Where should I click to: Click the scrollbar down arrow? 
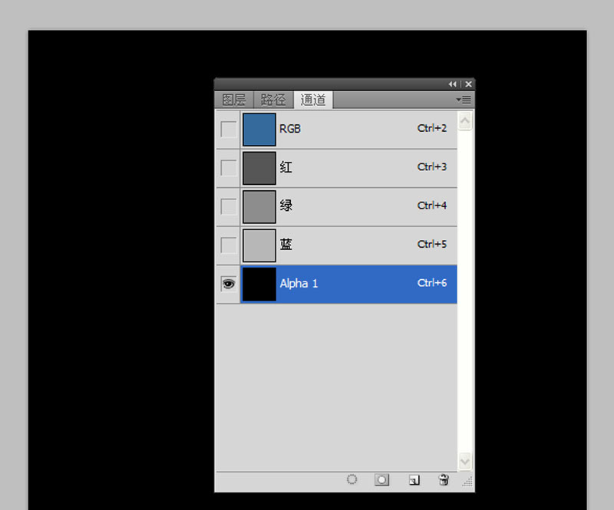click(465, 461)
